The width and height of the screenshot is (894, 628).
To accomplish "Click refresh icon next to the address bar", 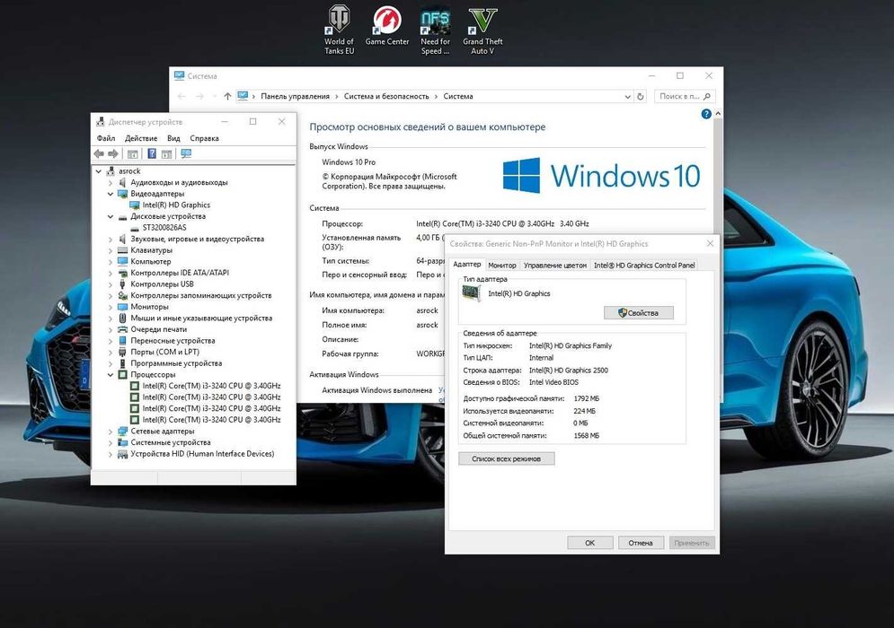I will (641, 97).
